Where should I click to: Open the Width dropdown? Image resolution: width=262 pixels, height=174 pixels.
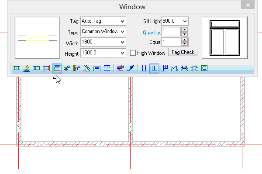click(122, 42)
